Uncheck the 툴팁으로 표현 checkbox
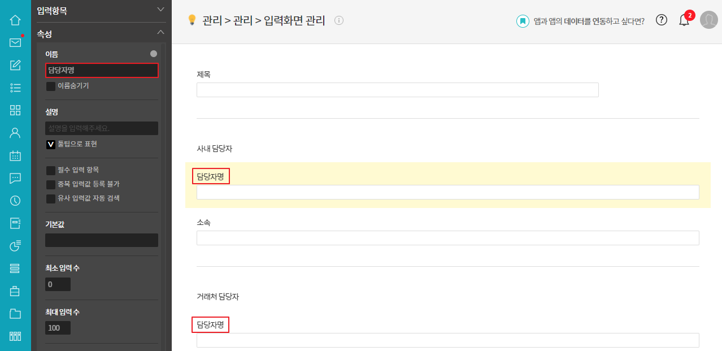722x351 pixels. coord(51,144)
